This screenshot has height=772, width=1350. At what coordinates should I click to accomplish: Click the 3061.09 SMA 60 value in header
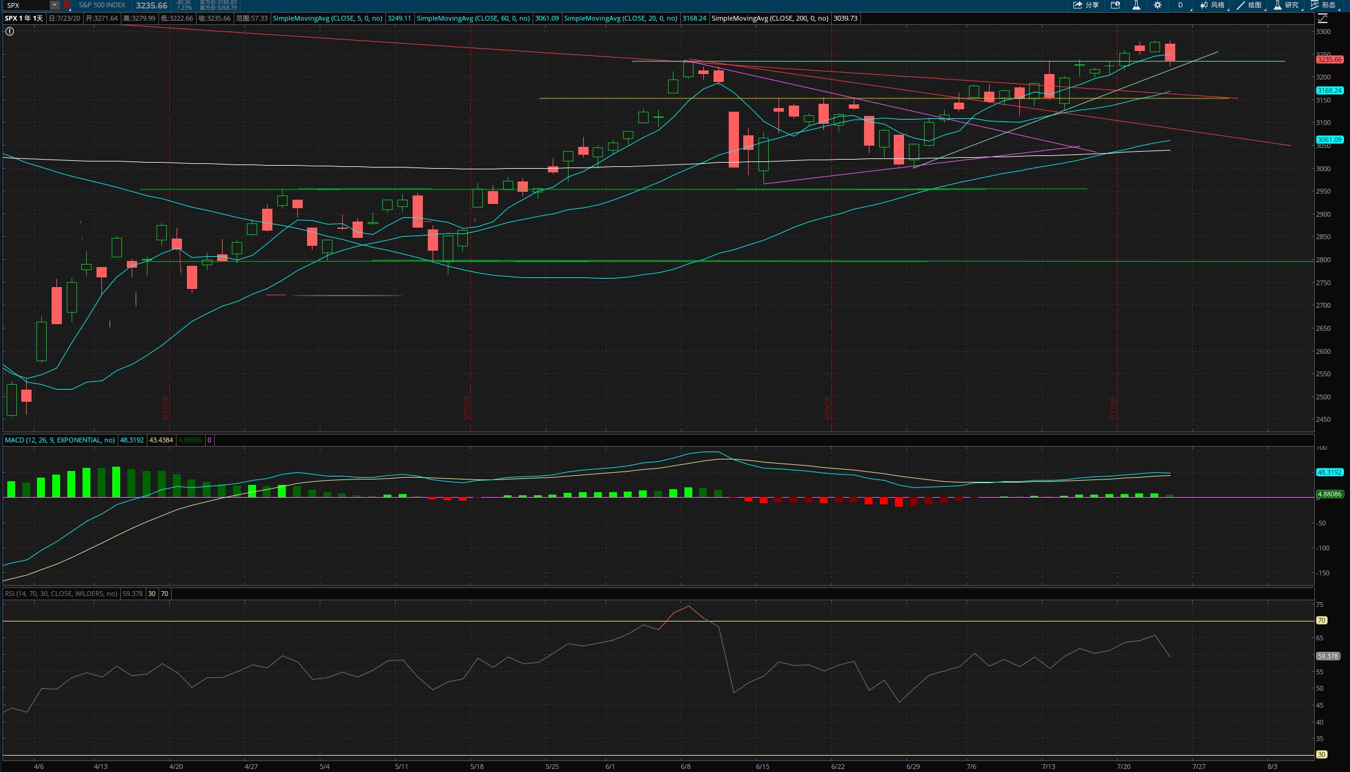pyautogui.click(x=547, y=18)
